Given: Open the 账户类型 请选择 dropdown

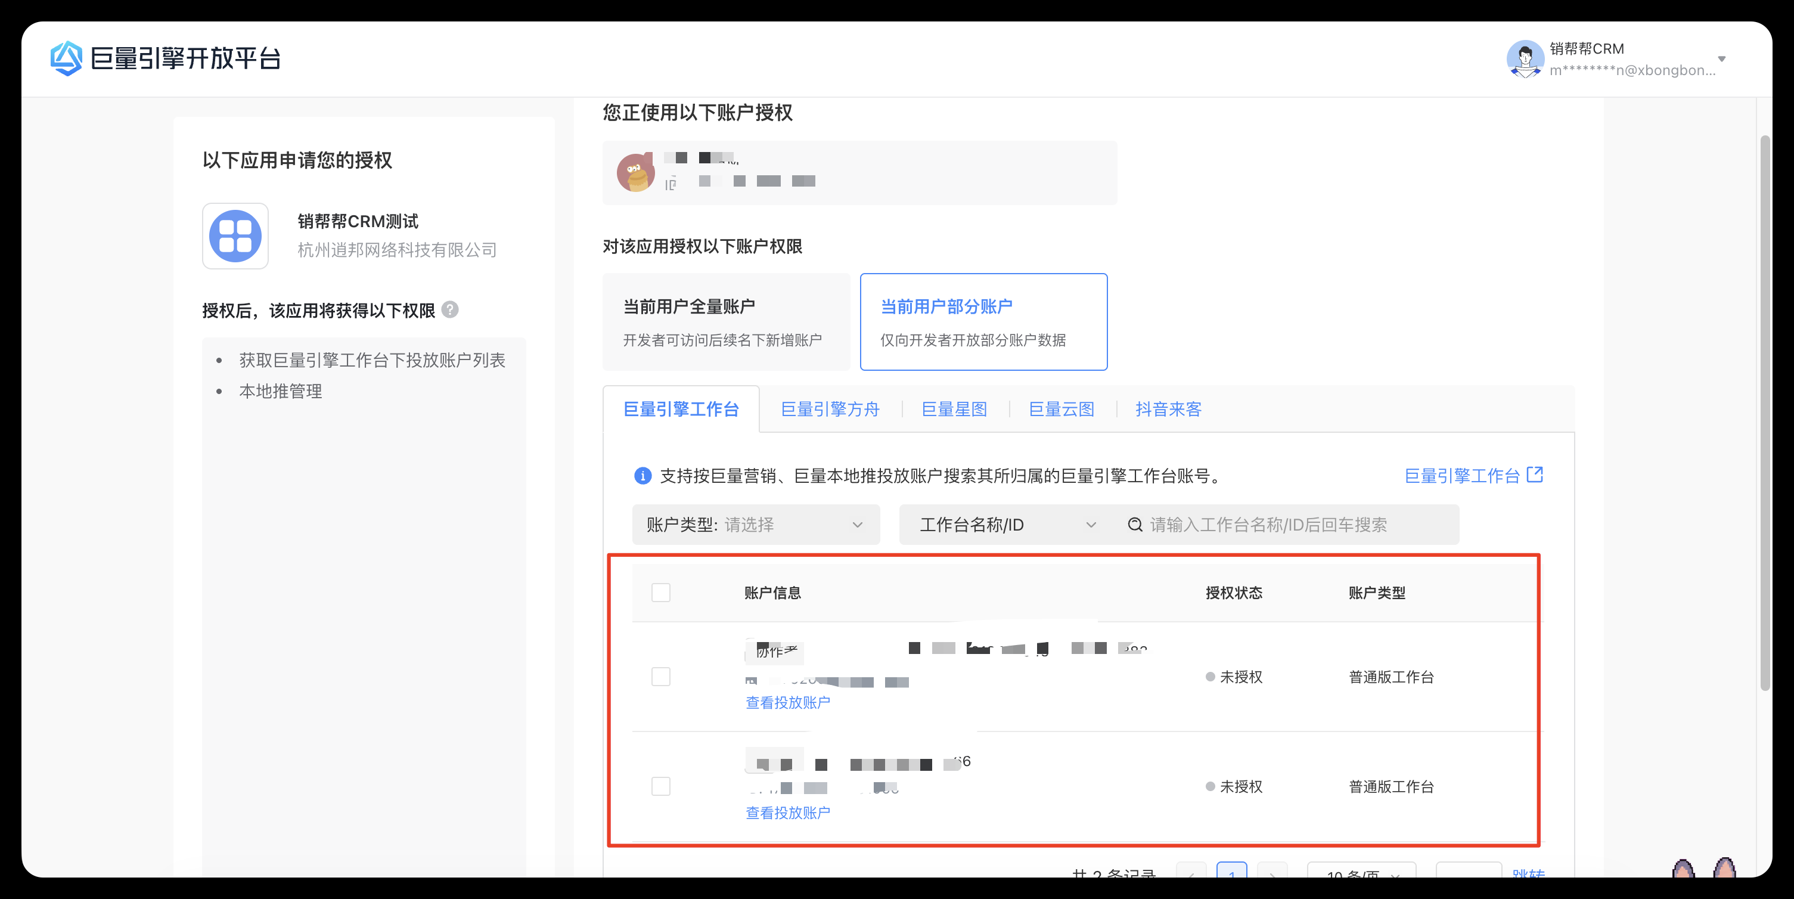Looking at the screenshot, I should (756, 525).
